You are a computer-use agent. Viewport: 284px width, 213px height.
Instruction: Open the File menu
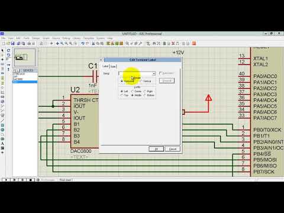(4, 38)
